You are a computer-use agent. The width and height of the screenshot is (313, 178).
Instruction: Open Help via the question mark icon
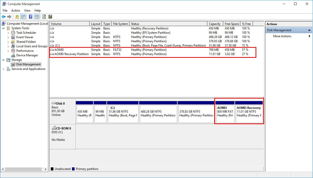point(30,17)
